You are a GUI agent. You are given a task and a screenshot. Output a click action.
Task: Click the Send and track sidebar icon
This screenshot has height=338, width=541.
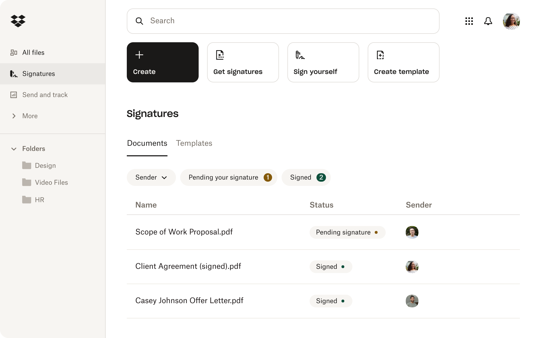point(13,95)
